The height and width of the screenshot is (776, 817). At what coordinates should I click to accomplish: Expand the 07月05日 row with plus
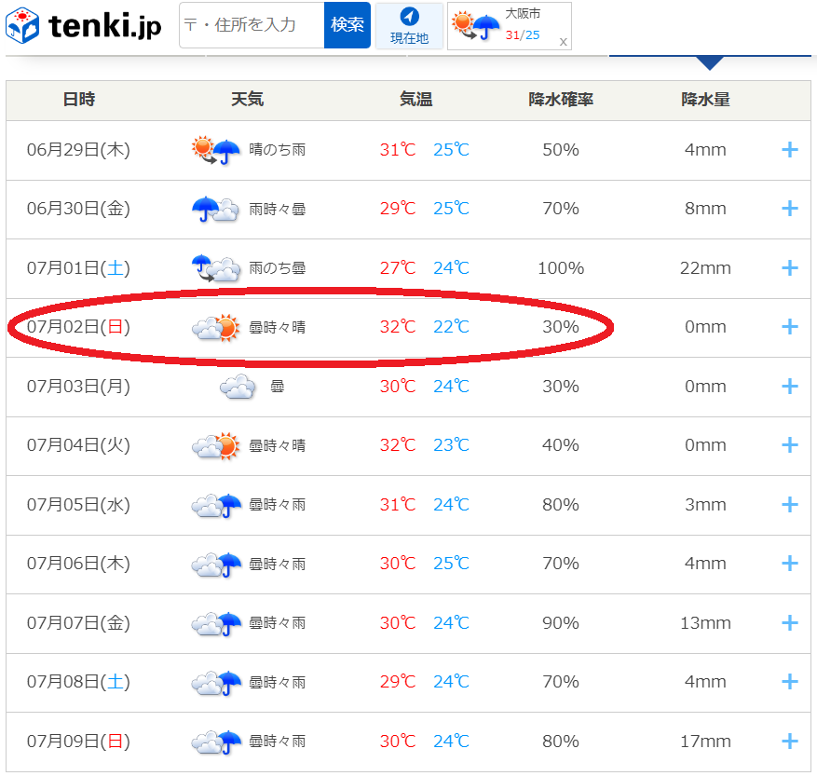coord(790,505)
